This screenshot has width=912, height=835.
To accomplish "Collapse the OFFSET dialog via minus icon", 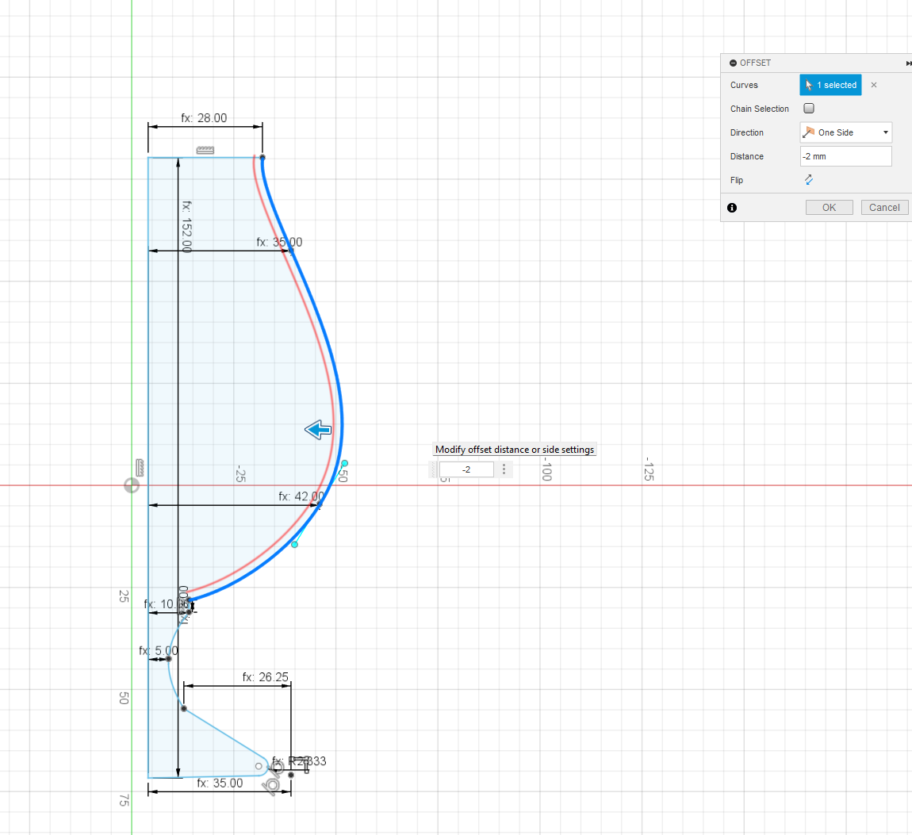I will (733, 63).
